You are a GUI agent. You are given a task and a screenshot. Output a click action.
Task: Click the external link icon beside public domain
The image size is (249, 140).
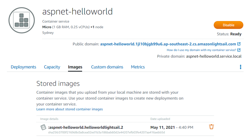(x=239, y=44)
